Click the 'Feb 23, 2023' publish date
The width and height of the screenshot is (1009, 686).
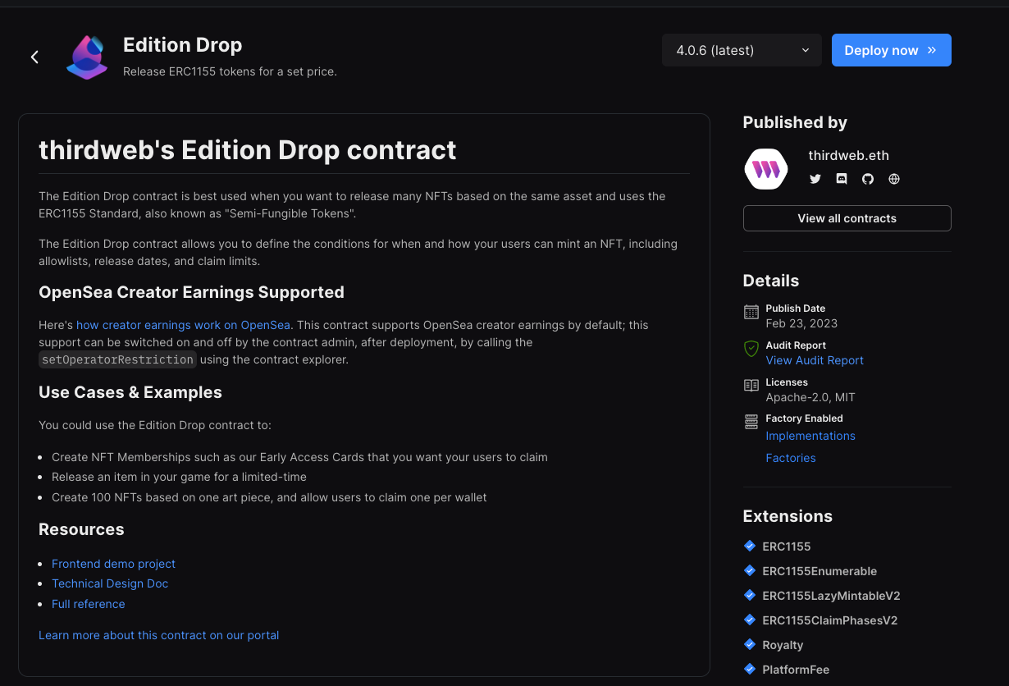point(801,323)
